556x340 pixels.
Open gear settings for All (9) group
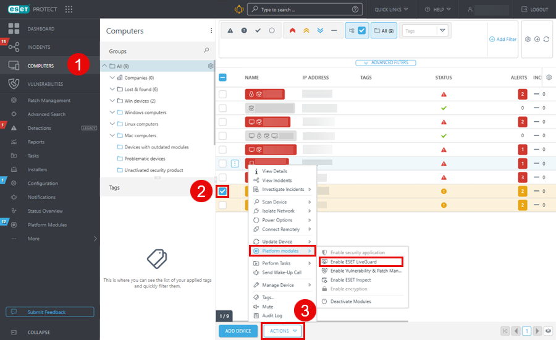tap(211, 66)
